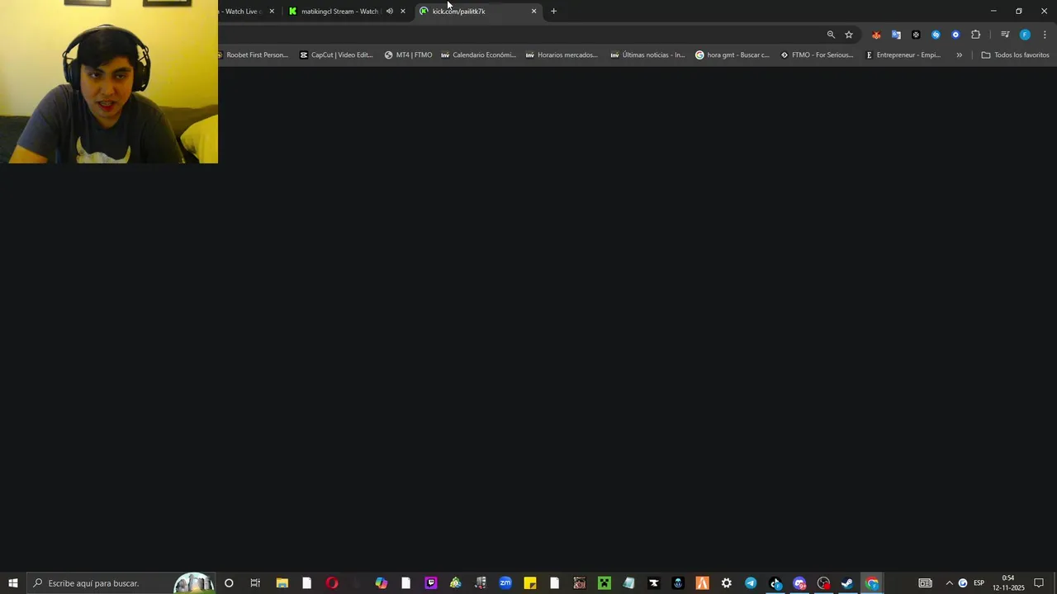The image size is (1057, 594).
Task: Mute audio on matikingcl Stream tab
Action: 390,12
